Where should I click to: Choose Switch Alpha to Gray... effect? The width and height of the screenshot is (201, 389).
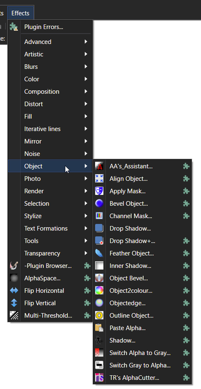click(142, 353)
